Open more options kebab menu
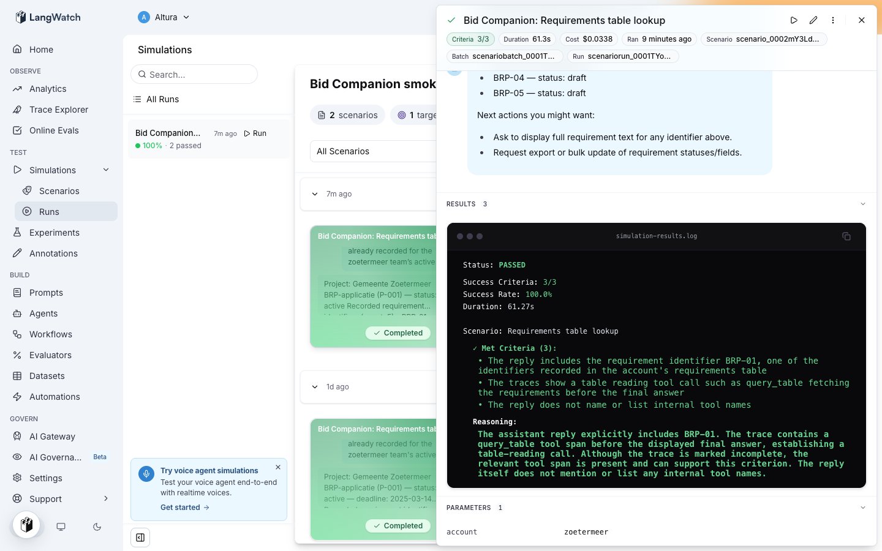882x551 pixels. pos(833,20)
